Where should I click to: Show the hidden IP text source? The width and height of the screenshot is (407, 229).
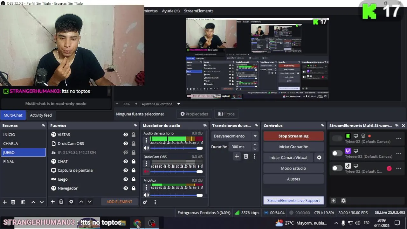(x=126, y=152)
